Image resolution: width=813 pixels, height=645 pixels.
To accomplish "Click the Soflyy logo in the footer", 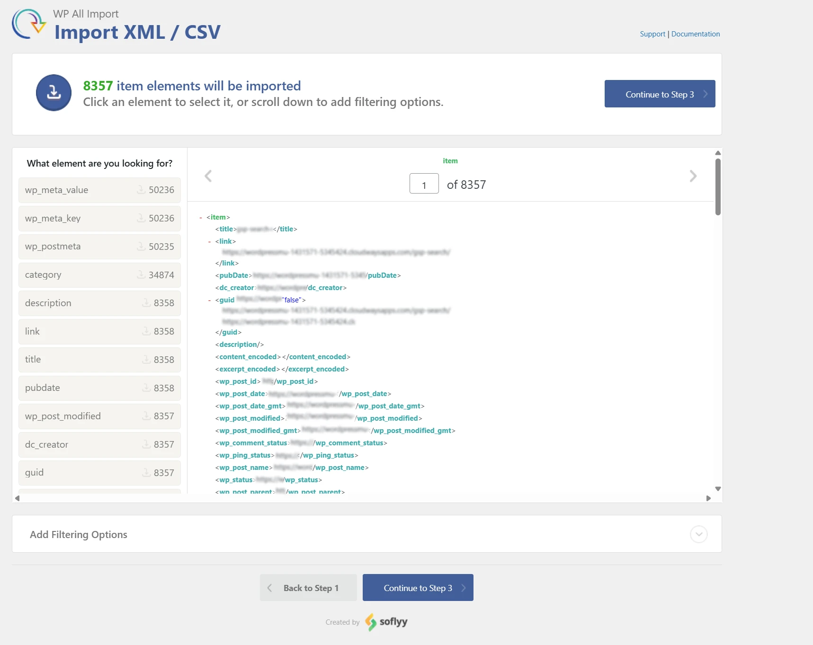I will pos(386,622).
